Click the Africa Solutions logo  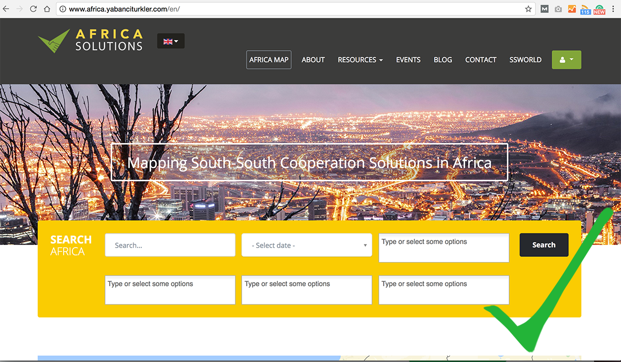point(91,40)
